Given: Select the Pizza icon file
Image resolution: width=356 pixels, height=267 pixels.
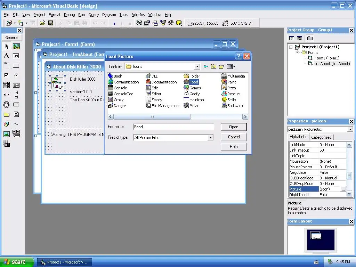Looking at the screenshot, I should [229, 88].
